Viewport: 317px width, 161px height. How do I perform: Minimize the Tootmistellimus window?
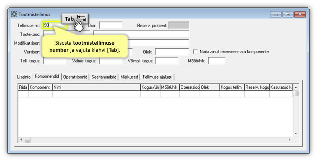[276, 14]
